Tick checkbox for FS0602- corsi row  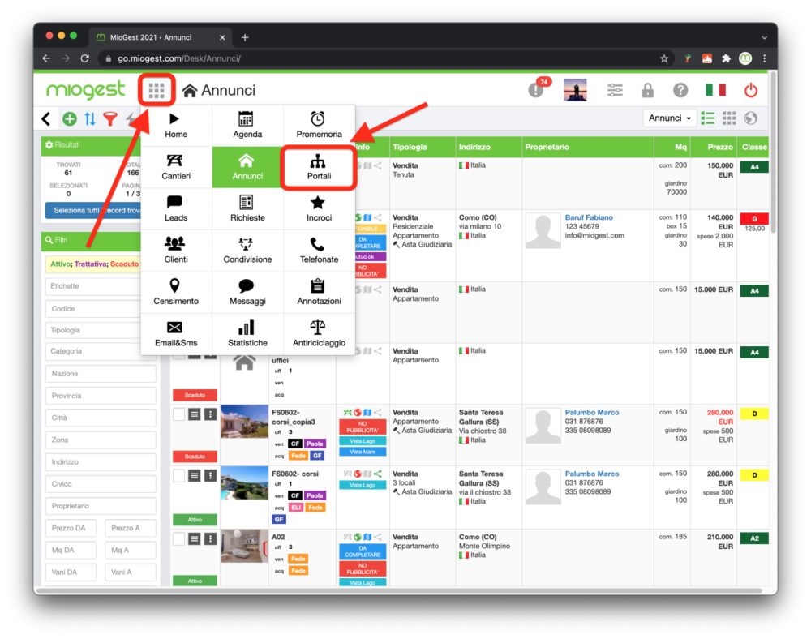[x=178, y=476]
